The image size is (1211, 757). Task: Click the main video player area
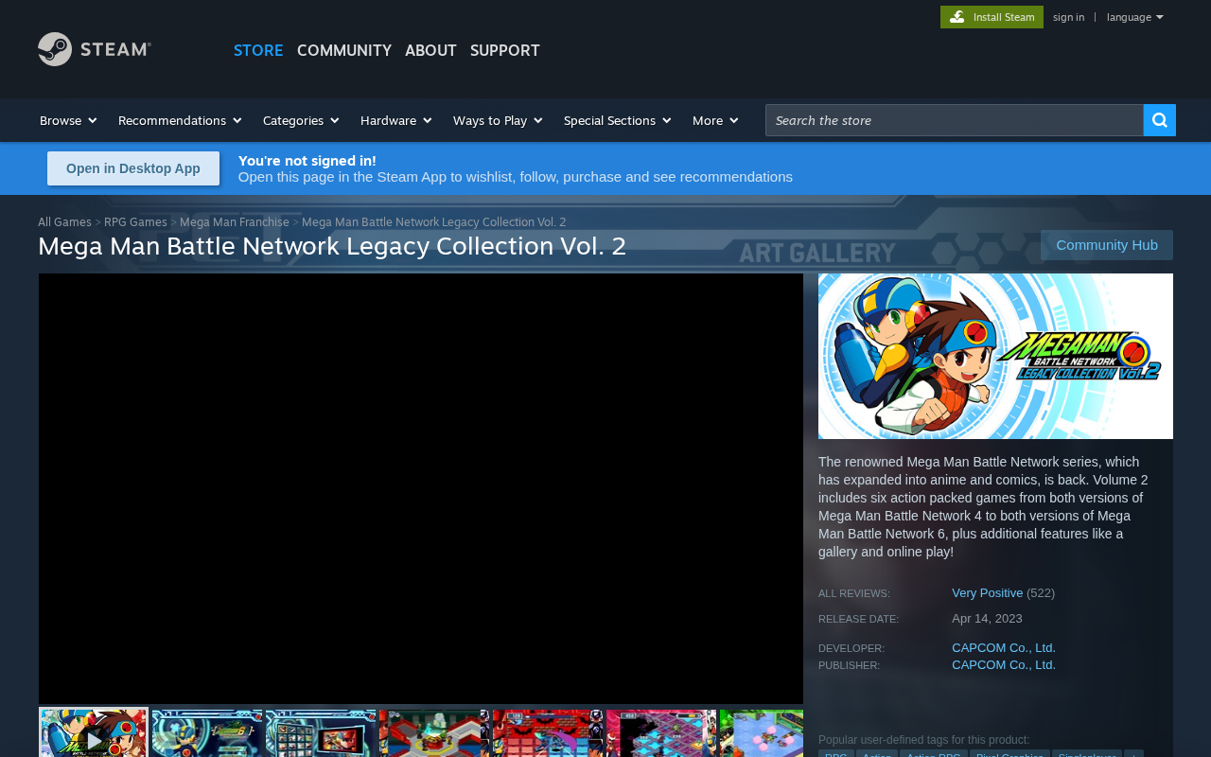coord(421,488)
